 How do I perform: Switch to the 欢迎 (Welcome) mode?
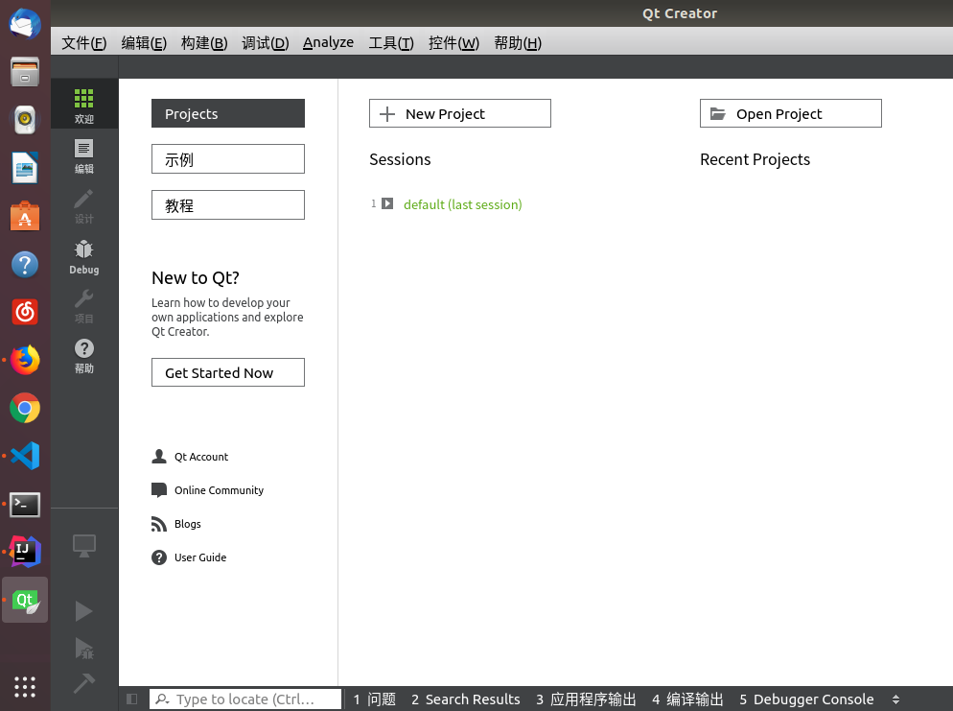tap(84, 106)
